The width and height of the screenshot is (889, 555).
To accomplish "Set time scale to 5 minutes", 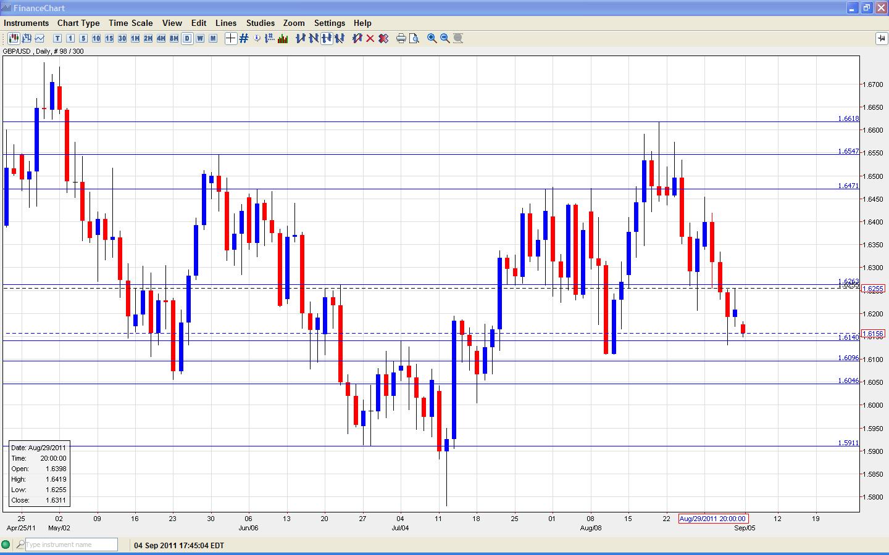I will 83,38.
